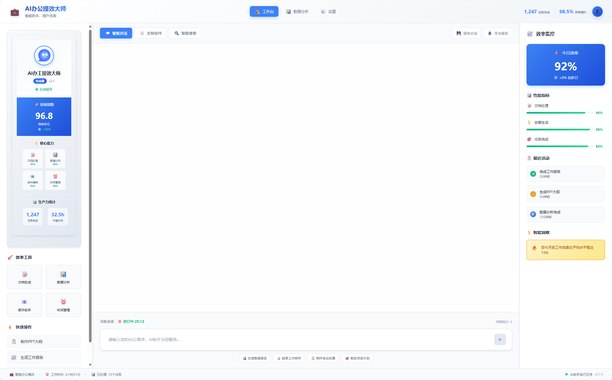Click the send message arrow button
This screenshot has width=612, height=380.
pos(500,340)
